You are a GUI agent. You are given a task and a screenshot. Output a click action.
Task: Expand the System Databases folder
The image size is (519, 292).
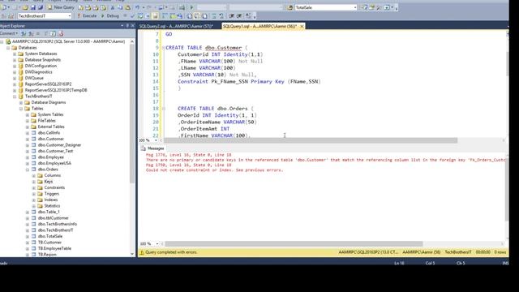click(15, 54)
